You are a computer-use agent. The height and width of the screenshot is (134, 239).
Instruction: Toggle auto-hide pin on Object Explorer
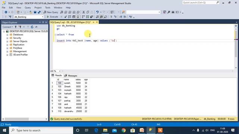coord(43,22)
